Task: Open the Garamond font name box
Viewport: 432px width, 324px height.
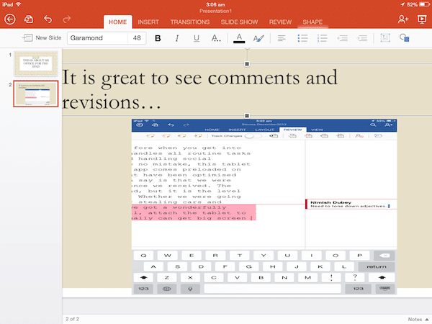Action: [97, 37]
